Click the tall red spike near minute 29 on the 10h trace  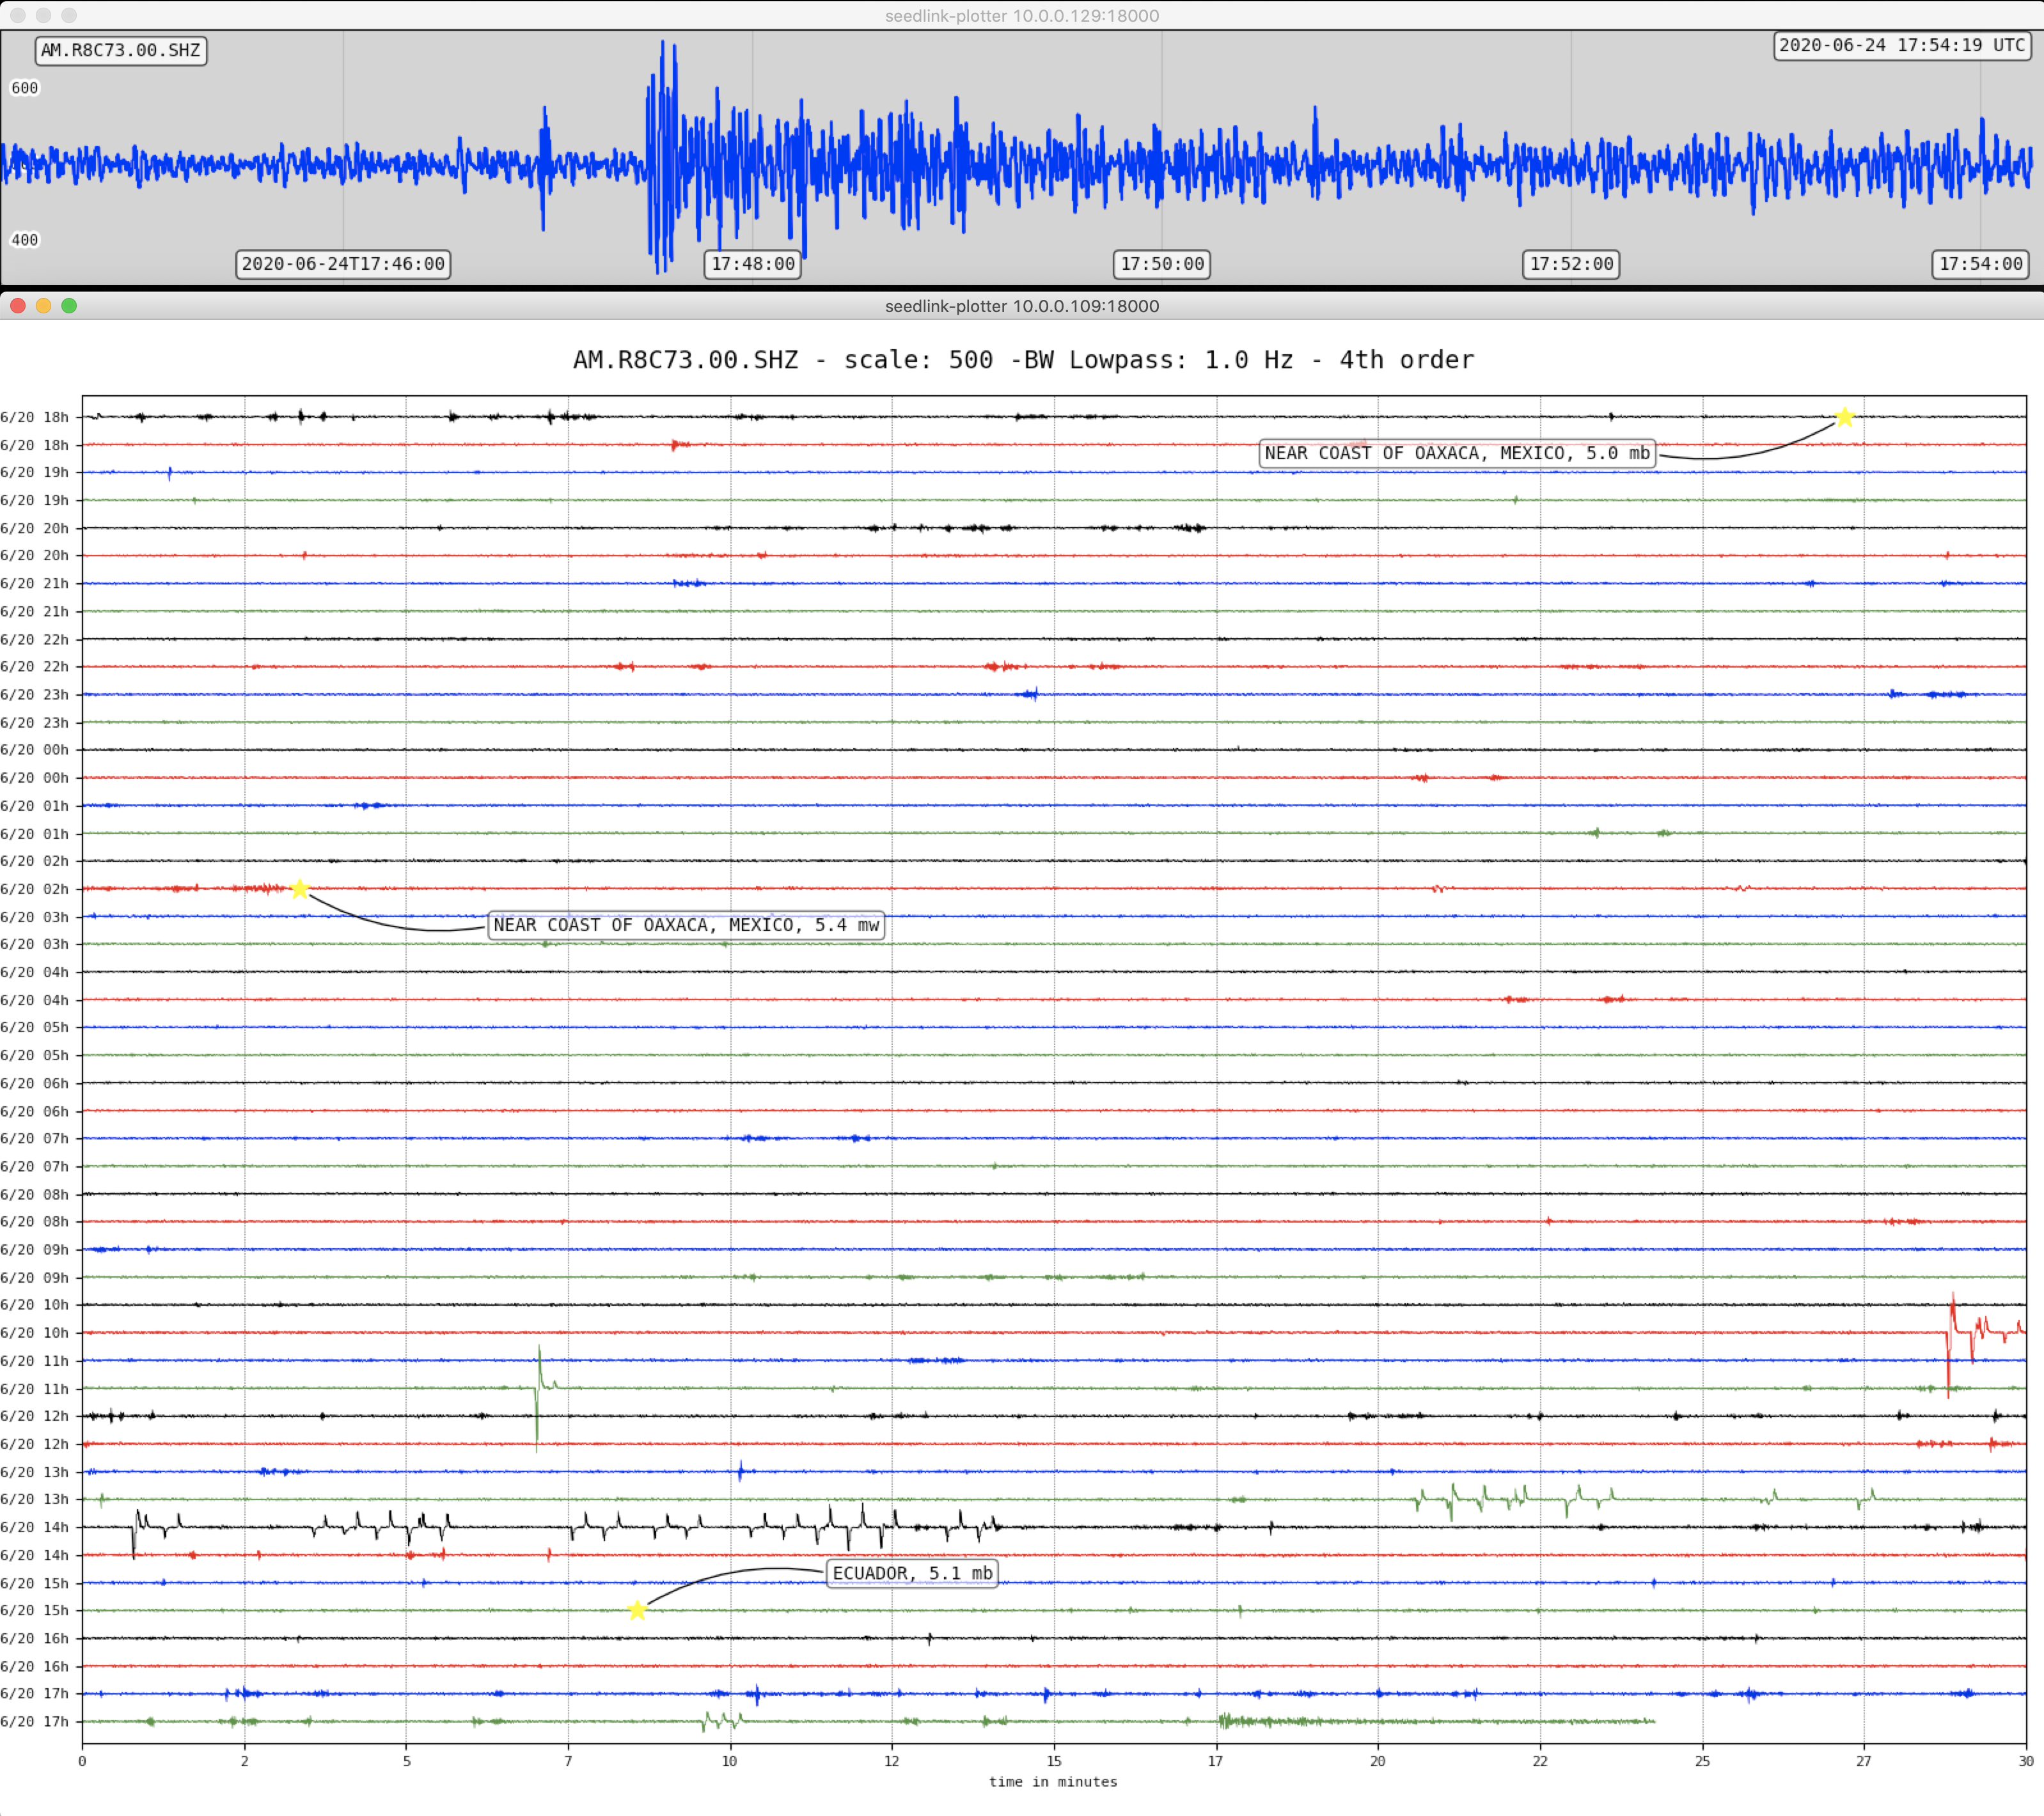pyautogui.click(x=1951, y=1344)
